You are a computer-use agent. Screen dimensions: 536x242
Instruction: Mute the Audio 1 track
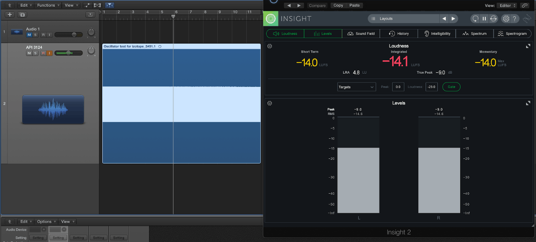coord(29,35)
